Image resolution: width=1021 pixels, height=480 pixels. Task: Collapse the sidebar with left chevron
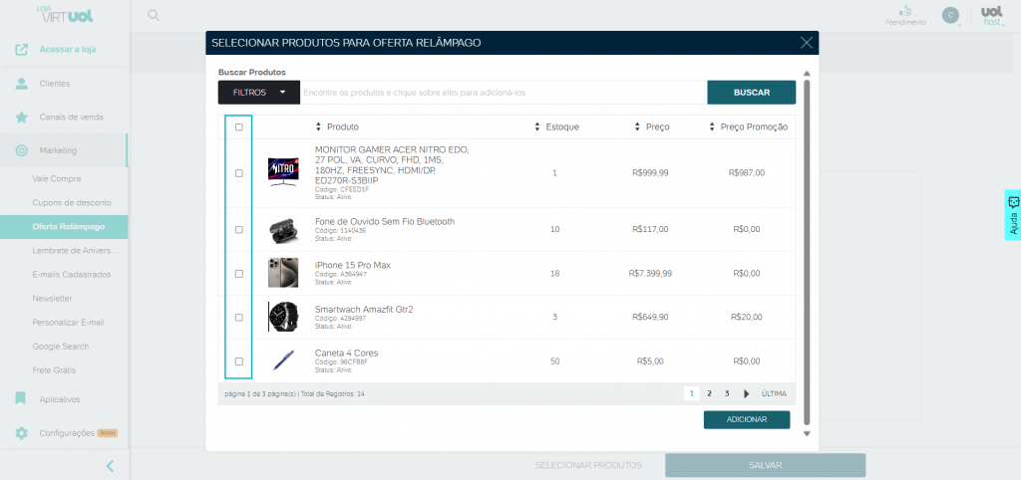[110, 465]
